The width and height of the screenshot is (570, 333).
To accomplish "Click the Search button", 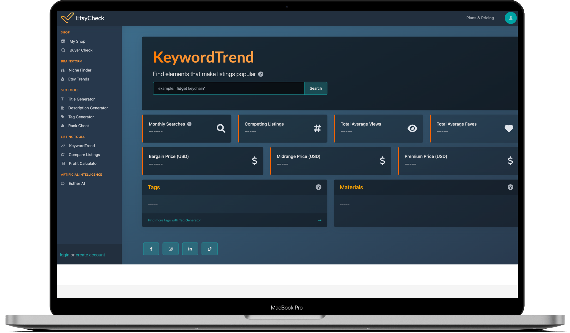I will point(316,88).
